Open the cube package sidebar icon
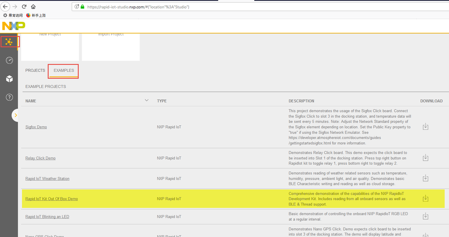This screenshot has width=449, height=237. [9, 79]
